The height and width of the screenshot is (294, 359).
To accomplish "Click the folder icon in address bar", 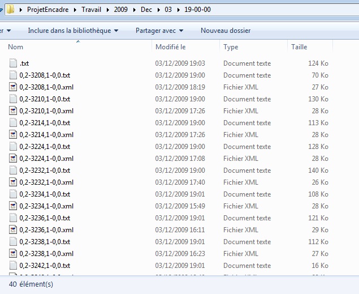I will pyautogui.click(x=10, y=10).
